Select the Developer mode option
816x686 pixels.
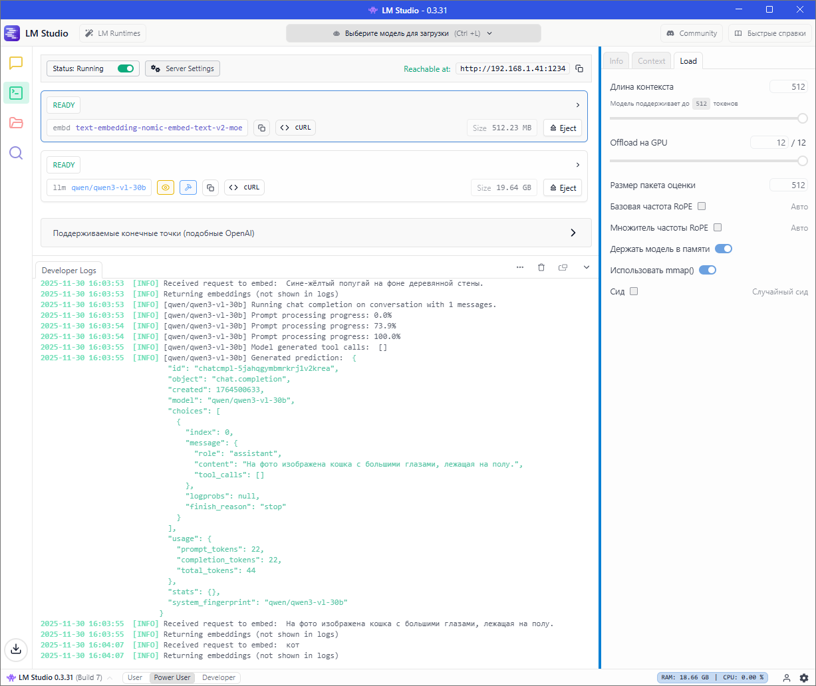[219, 677]
